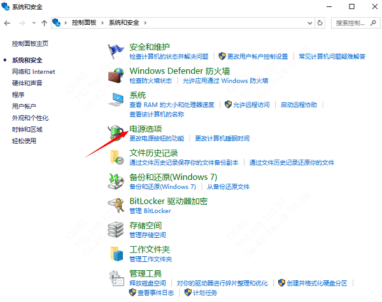Image resolution: width=382 pixels, height=302 pixels.
Task: Click the 备份和还原 drive icon
Action: click(116, 181)
